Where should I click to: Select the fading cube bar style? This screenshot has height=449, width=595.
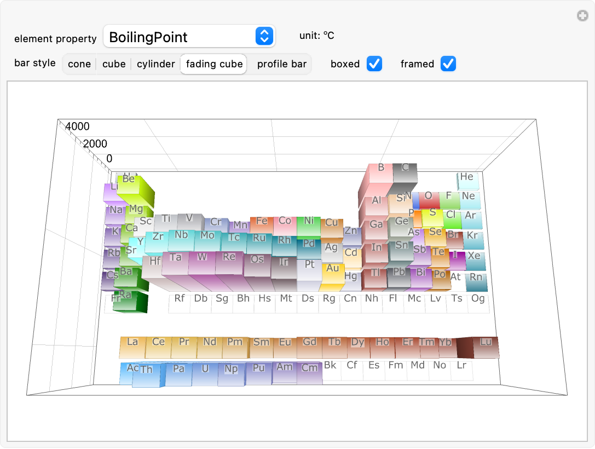(214, 64)
